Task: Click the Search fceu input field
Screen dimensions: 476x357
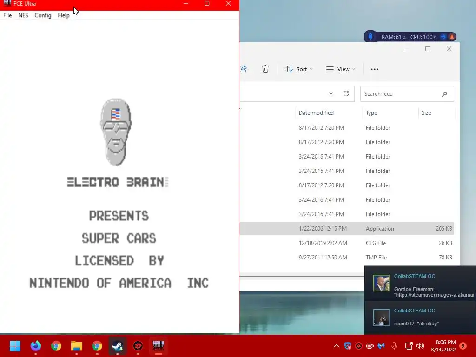Action: pos(407,94)
